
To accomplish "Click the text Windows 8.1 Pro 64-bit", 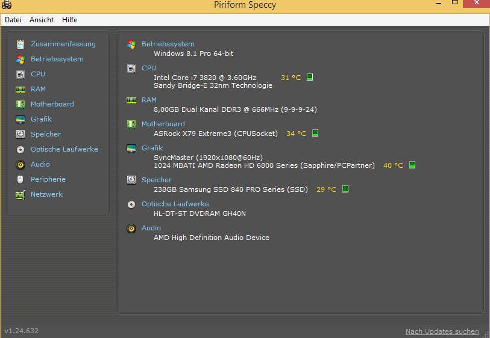I will point(193,54).
